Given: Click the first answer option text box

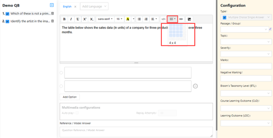Looking at the screenshot, I should pyautogui.click(x=128, y=73).
